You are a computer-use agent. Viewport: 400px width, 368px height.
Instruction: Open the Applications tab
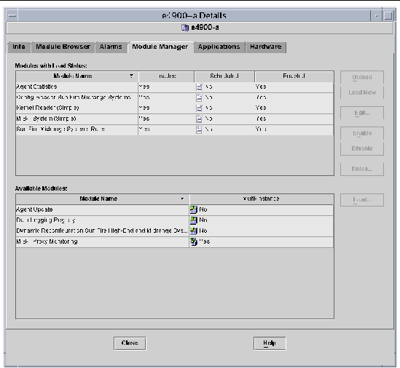[x=219, y=47]
